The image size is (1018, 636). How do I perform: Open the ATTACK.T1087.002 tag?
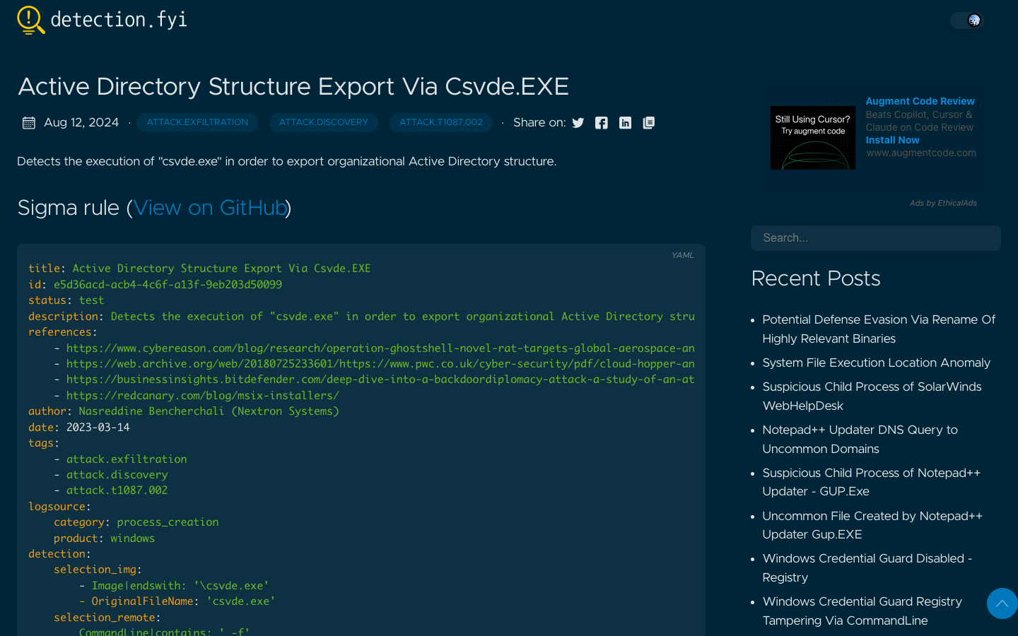coord(440,122)
